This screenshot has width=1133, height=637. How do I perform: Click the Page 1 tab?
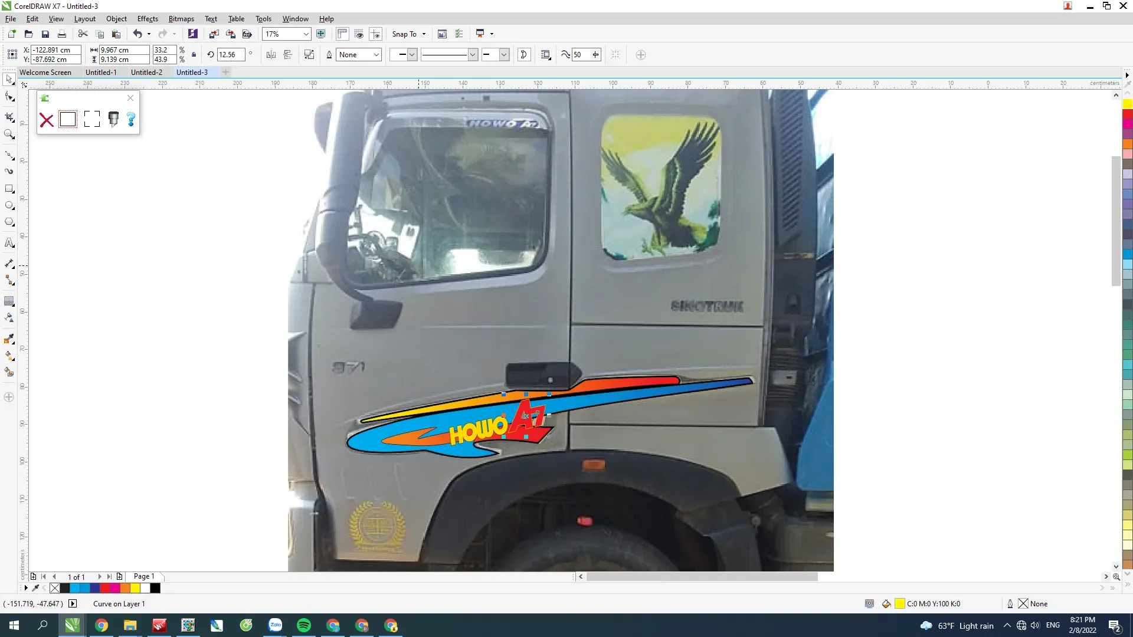(144, 577)
